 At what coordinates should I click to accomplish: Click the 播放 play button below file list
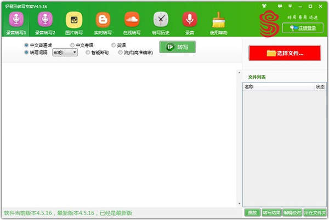coord(252,213)
